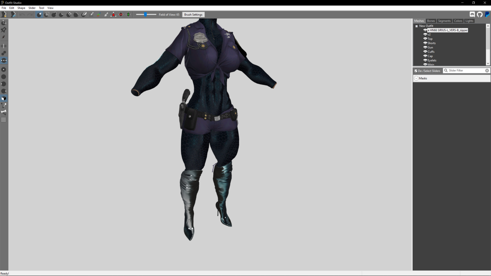Viewport: 491px width, 276px height.
Task: Select the Weight paint brush
Action: pos(91,15)
